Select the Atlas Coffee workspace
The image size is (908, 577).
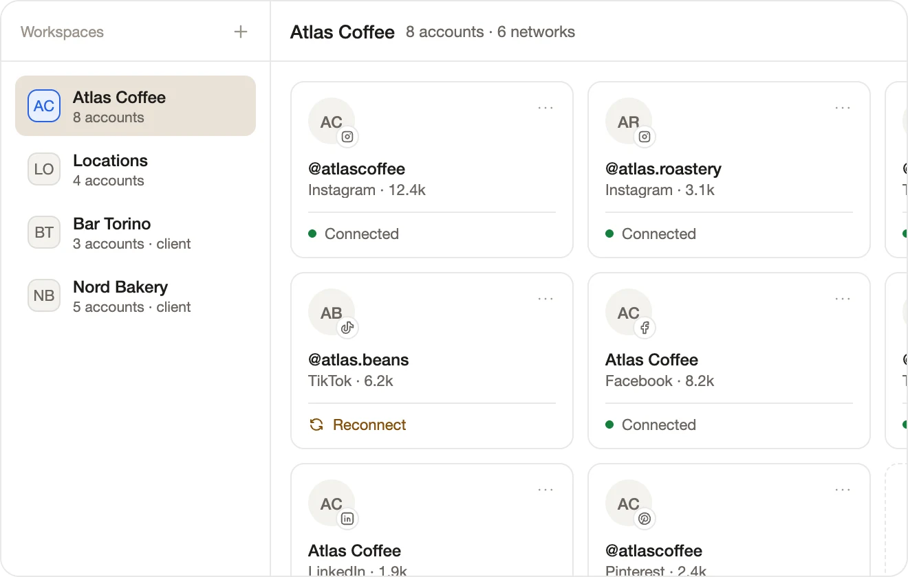(136, 106)
